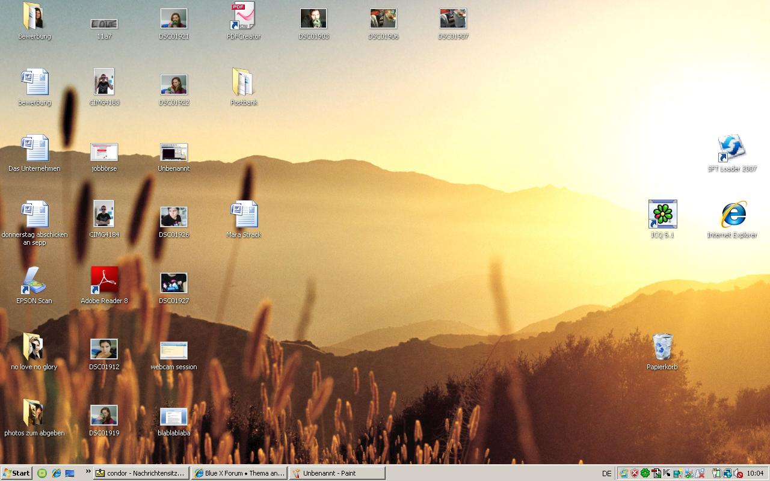The width and height of the screenshot is (770, 481).
Task: Select the Bewerbung folder on desktop
Action: [34, 17]
